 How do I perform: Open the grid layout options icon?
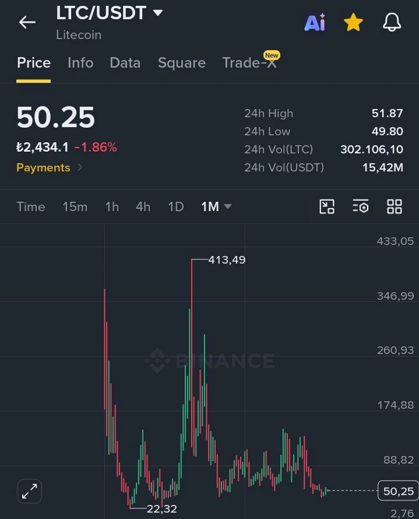pyautogui.click(x=395, y=206)
